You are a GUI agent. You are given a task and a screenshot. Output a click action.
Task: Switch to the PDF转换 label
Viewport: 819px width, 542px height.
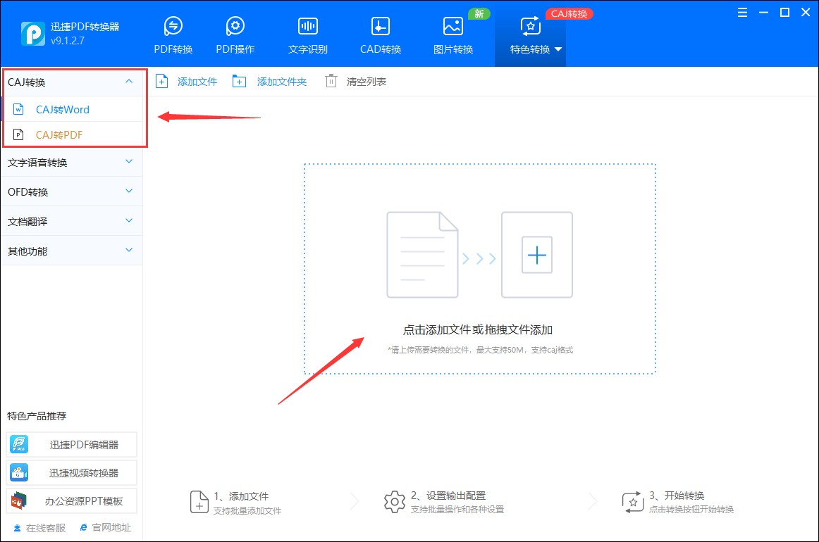click(x=173, y=49)
